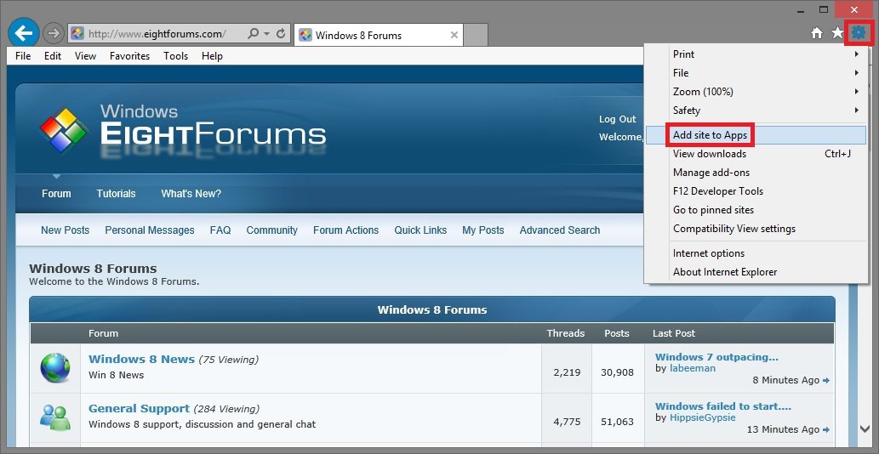Screen dimensions: 879x454
Task: Click the Tools gear icon
Action: click(859, 33)
